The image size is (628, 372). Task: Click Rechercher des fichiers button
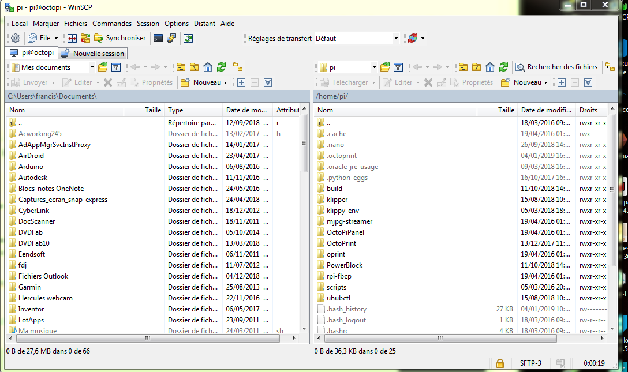point(556,67)
